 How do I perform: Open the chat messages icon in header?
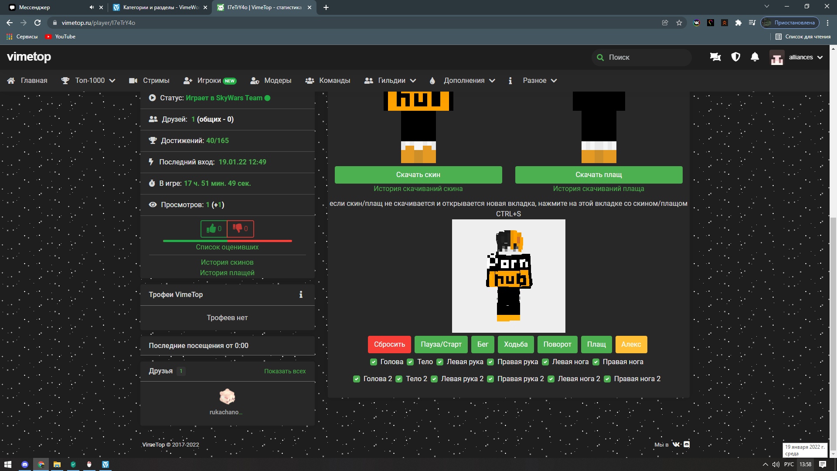point(715,57)
